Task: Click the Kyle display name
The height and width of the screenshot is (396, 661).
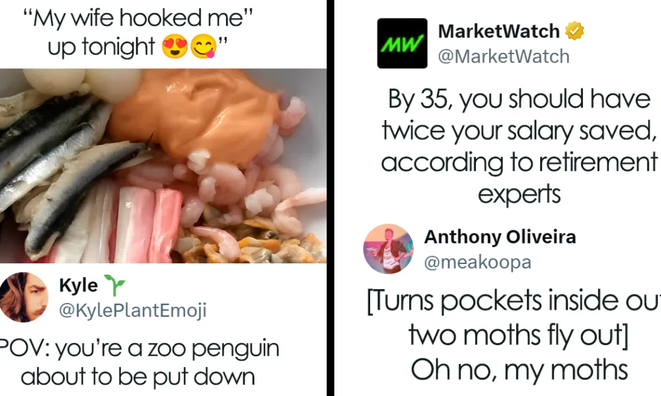Action: coord(79,285)
